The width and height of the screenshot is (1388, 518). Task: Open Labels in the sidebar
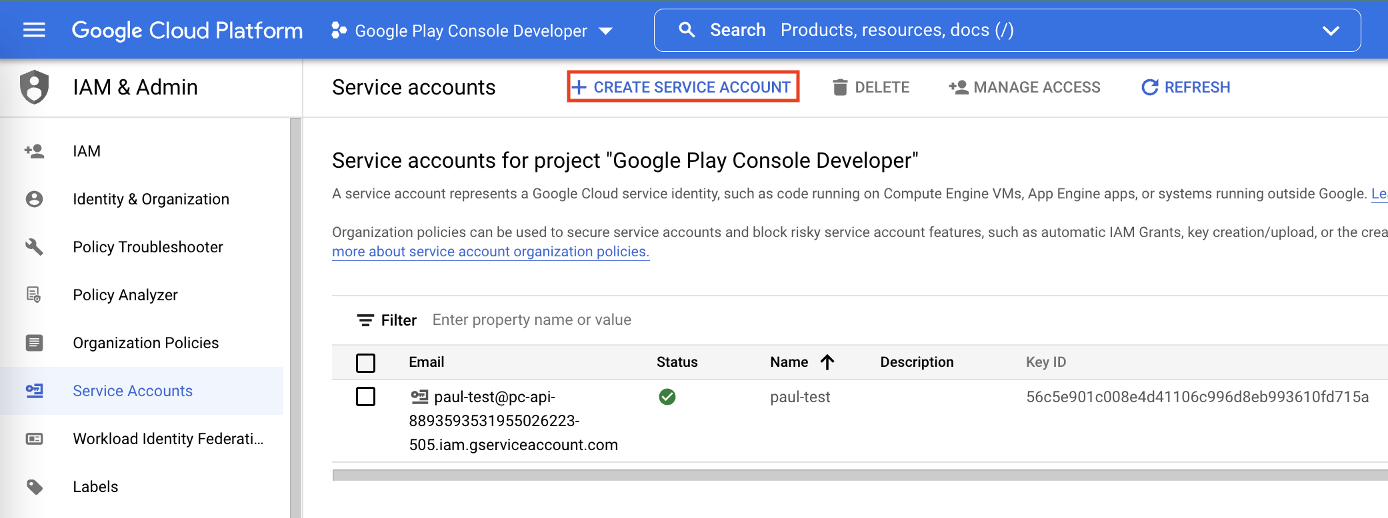(x=95, y=487)
